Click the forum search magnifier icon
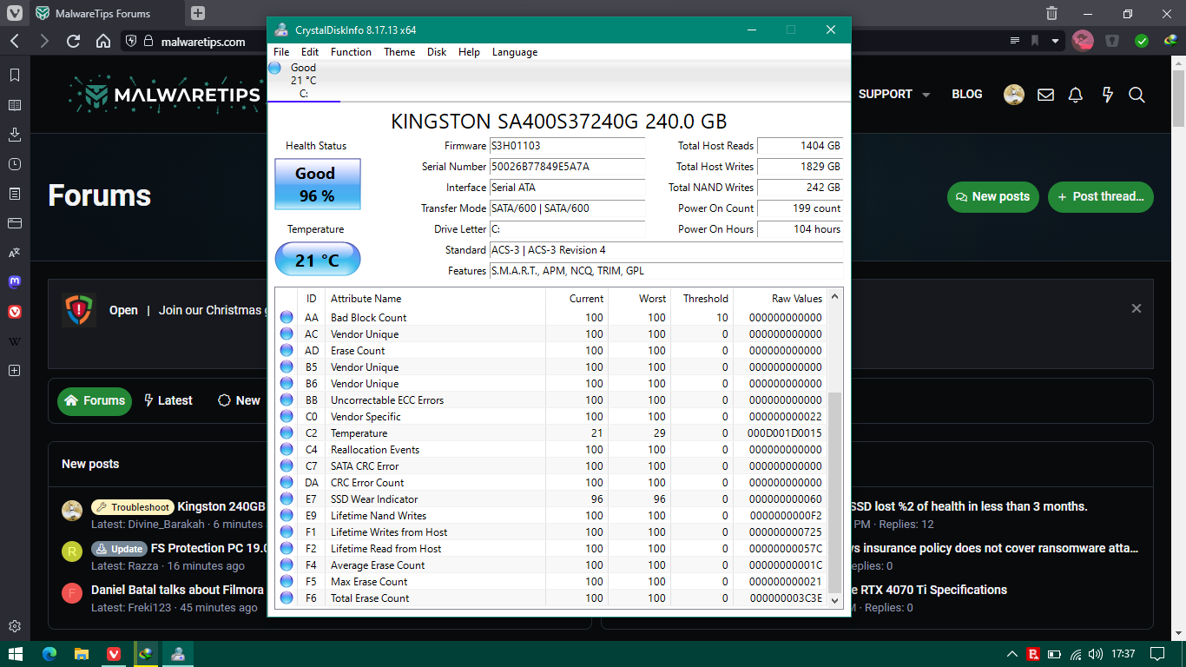The height and width of the screenshot is (667, 1186). click(x=1137, y=95)
